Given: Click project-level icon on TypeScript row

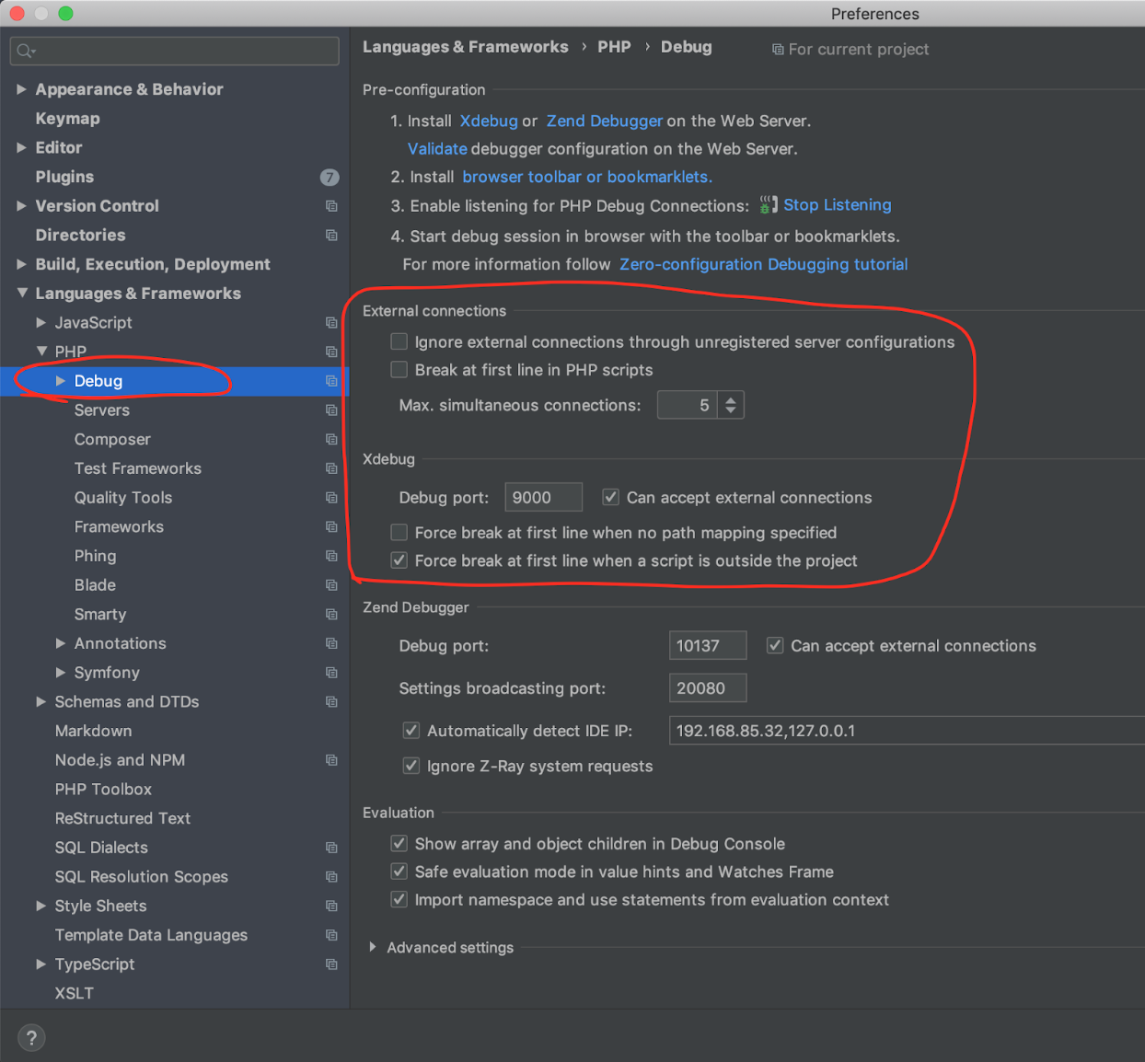Looking at the screenshot, I should point(331,964).
